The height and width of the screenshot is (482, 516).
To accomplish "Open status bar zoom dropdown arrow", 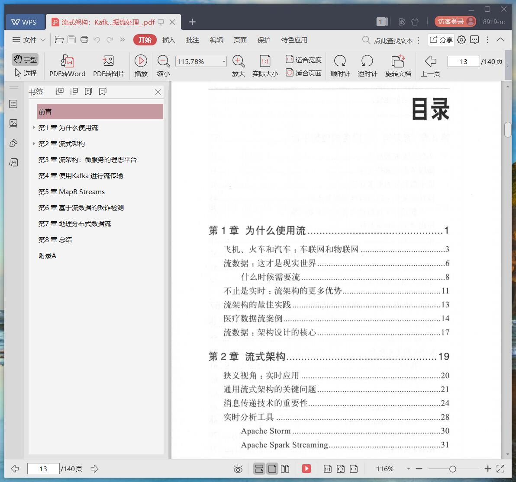I will (x=408, y=469).
